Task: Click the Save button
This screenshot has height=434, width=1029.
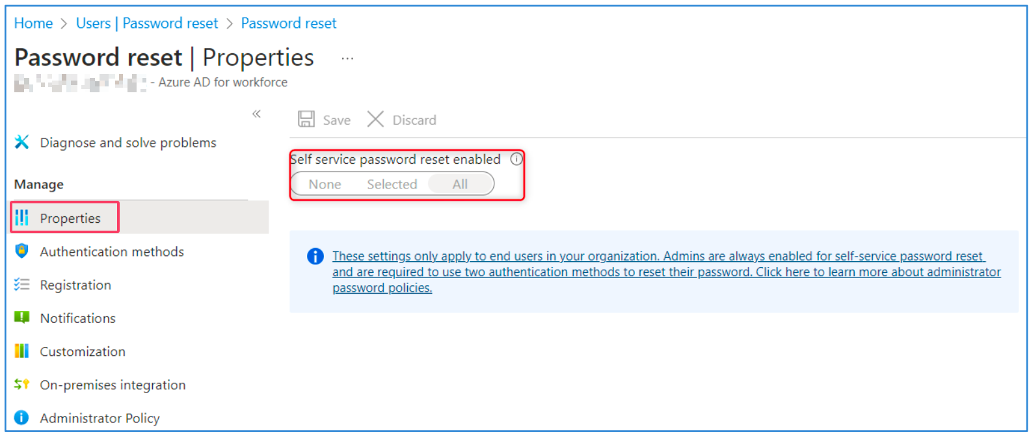Action: click(x=324, y=120)
